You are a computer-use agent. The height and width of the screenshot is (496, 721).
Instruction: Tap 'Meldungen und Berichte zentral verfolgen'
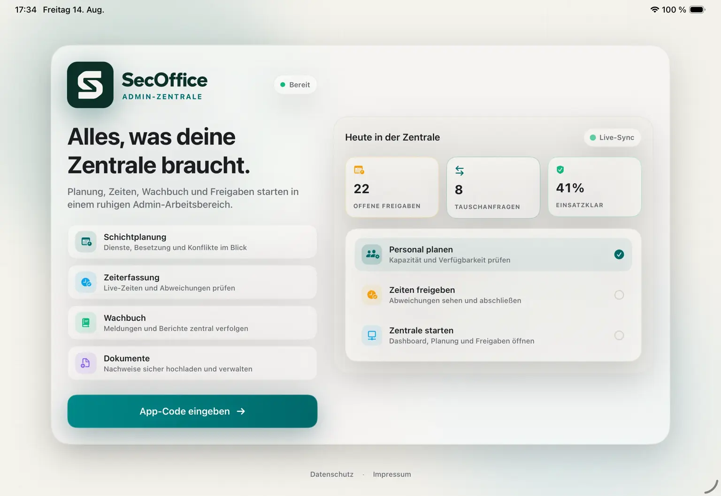(x=176, y=329)
